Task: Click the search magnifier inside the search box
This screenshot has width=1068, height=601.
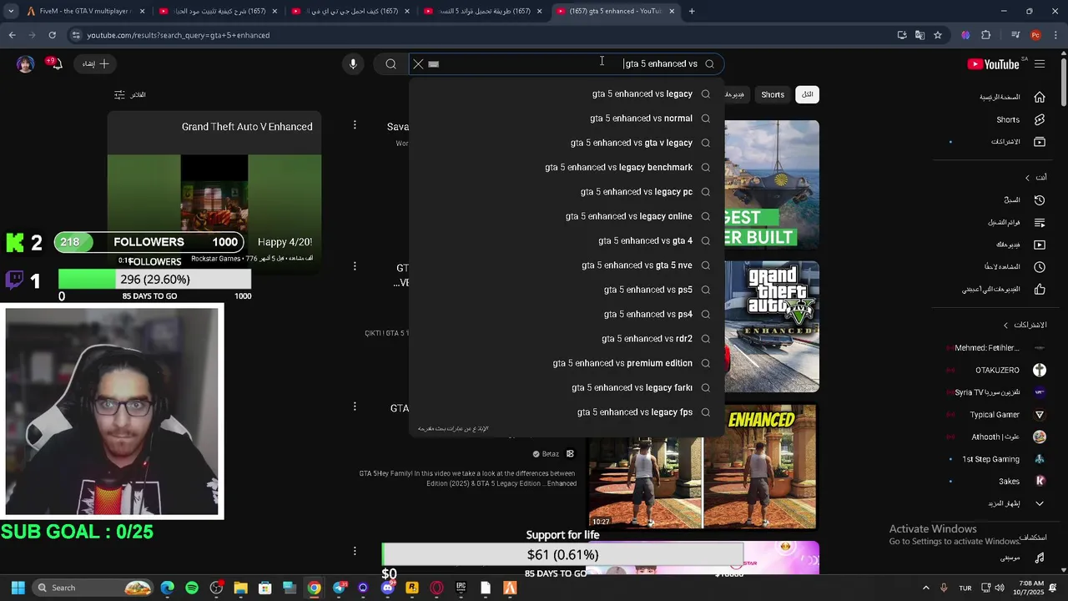Action: coord(709,63)
